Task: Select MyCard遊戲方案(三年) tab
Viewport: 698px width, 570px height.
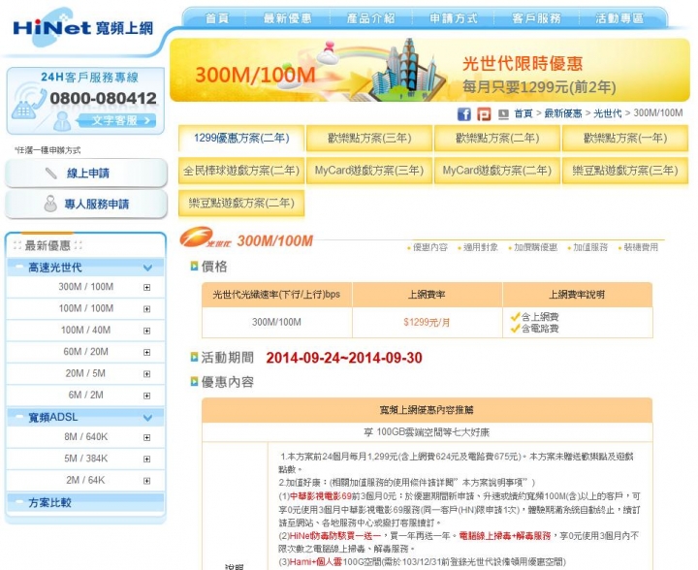Action: tap(369, 171)
